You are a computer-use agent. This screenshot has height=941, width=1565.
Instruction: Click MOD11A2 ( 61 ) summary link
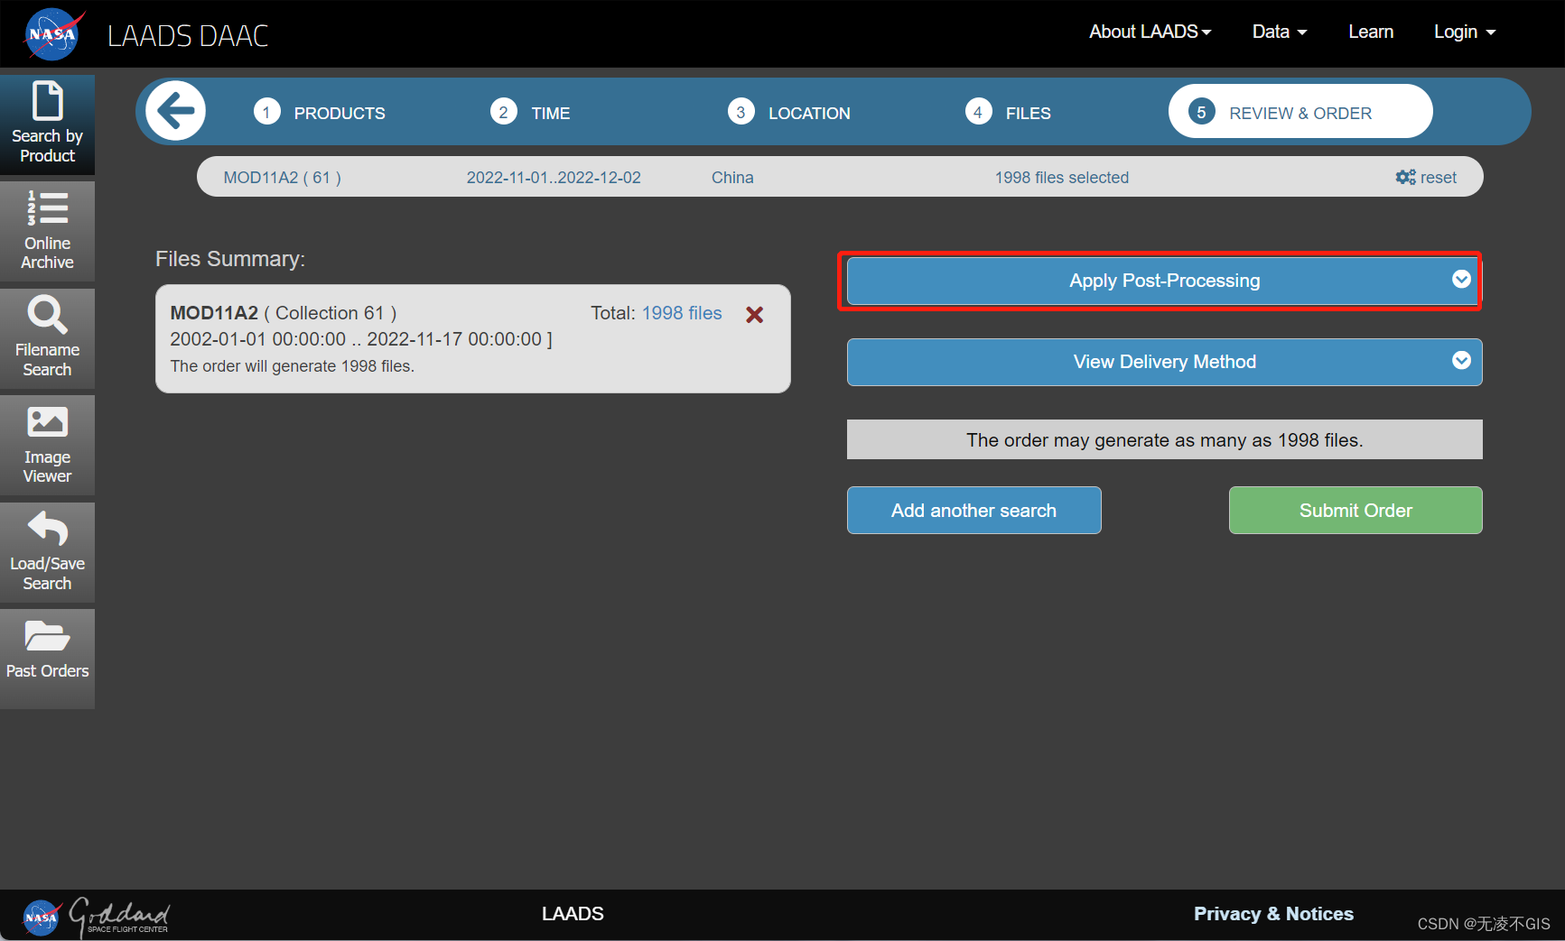pos(283,178)
